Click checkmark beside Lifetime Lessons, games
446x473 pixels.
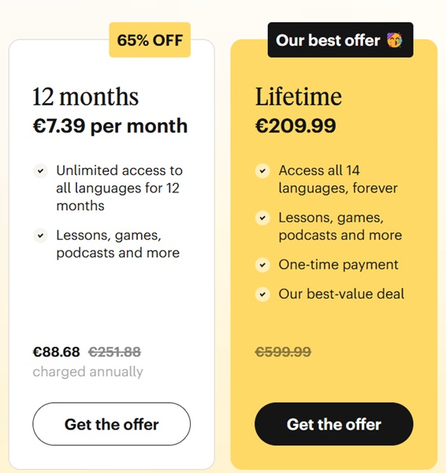click(262, 218)
